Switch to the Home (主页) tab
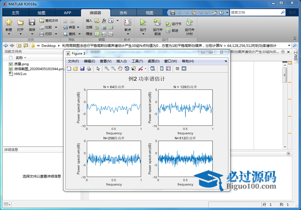 15,13
